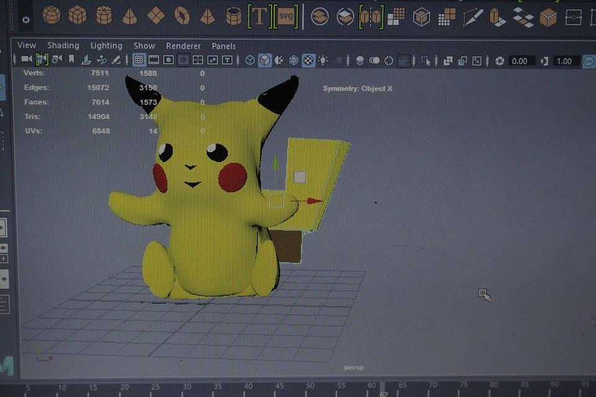
Task: Toggle Screen Space Ambient Occlusion icon
Action: click(359, 61)
